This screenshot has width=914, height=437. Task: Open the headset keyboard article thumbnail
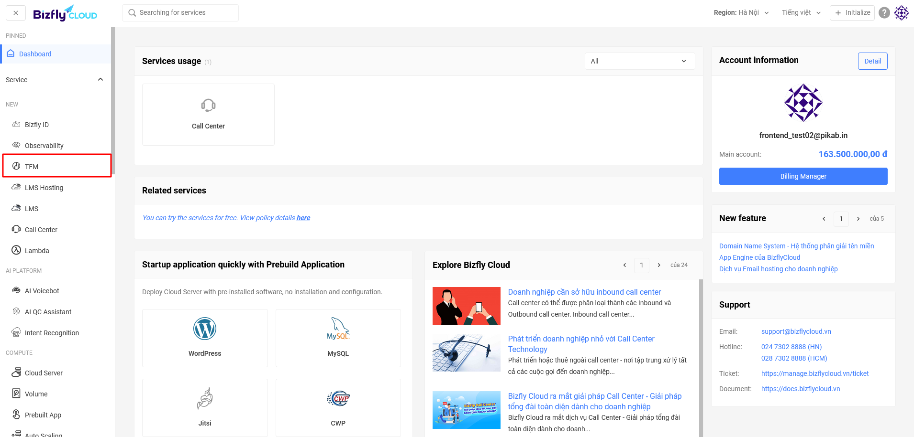tap(467, 352)
